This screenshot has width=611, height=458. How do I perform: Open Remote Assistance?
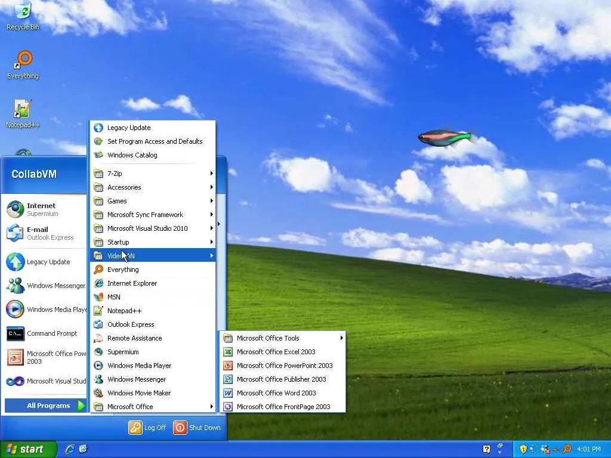[x=153, y=338]
